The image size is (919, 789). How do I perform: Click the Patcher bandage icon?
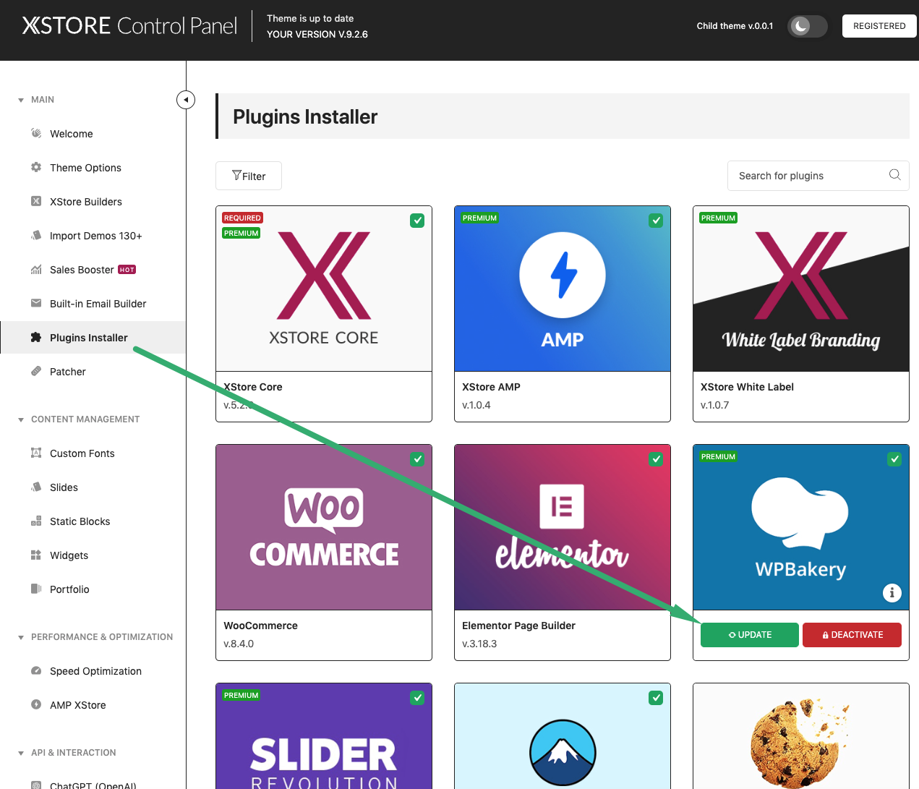(x=36, y=371)
